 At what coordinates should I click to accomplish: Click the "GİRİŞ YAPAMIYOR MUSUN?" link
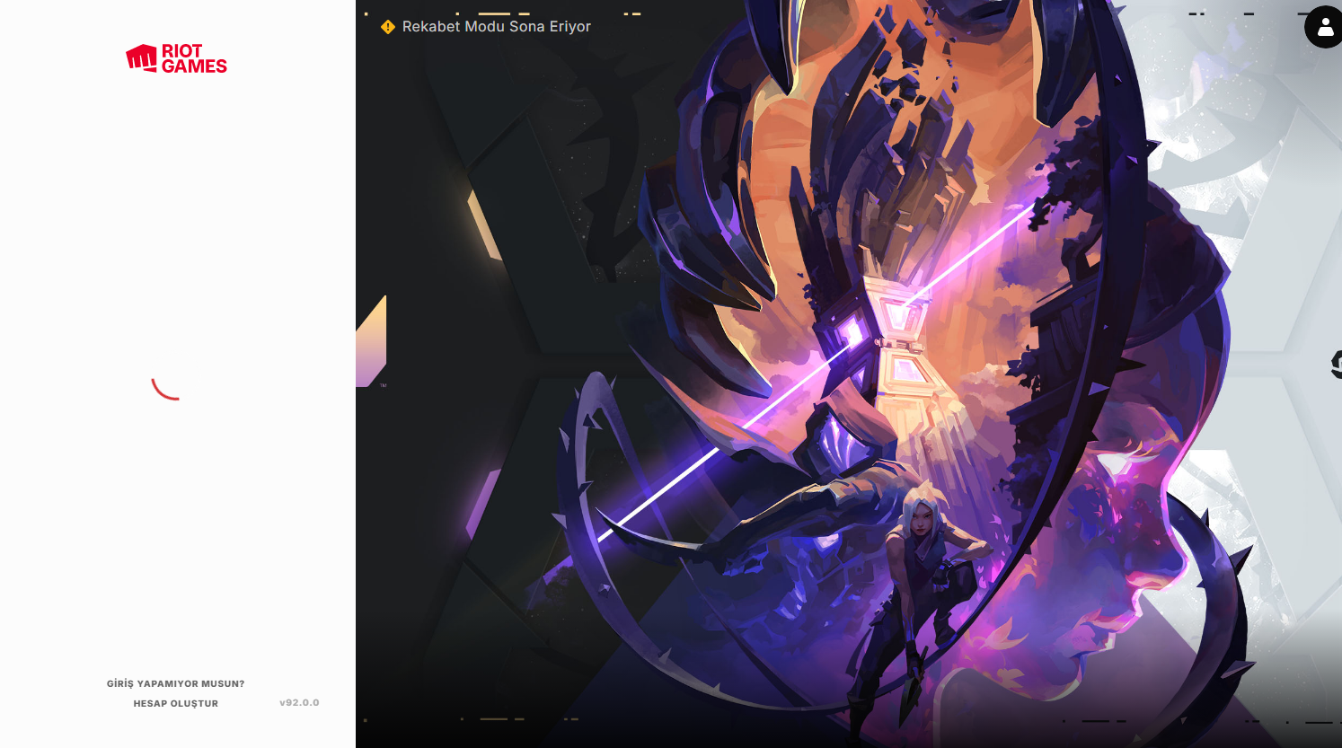[x=176, y=684]
